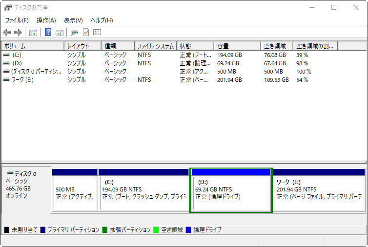This screenshot has height=247, width=368.
Task: Click the settings list toolbar icon
Action: [97, 32]
